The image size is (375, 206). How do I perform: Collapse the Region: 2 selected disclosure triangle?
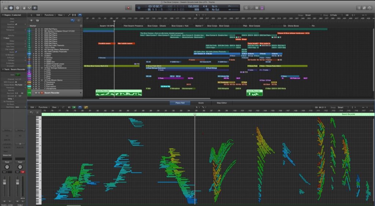tap(3, 15)
